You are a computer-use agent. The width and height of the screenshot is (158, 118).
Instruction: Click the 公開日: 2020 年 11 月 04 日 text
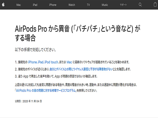(28, 101)
